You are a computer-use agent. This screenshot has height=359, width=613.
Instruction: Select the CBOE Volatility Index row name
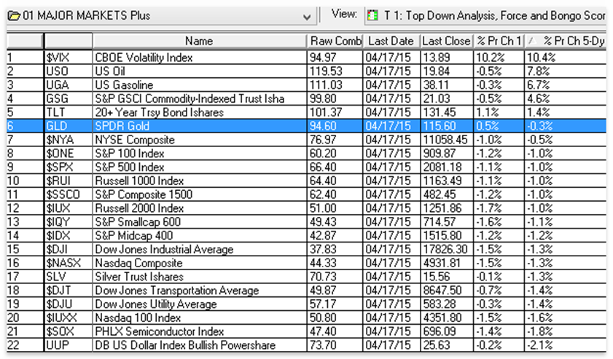point(200,58)
